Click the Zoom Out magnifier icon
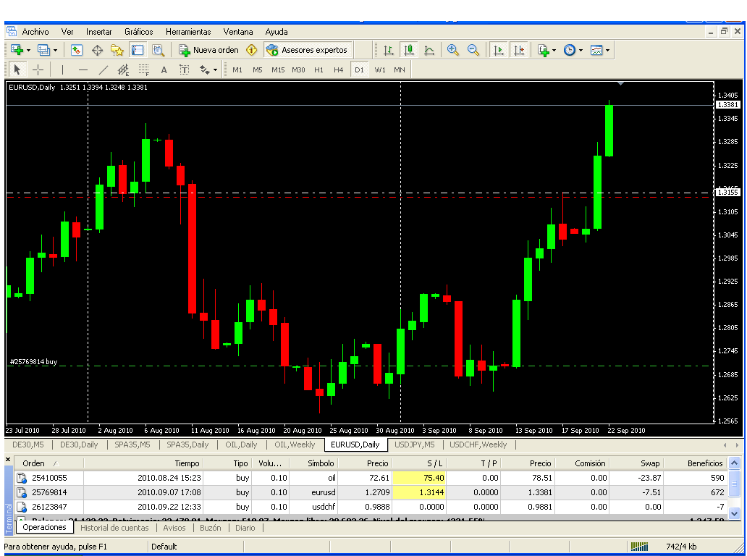747x556 pixels. pos(473,50)
